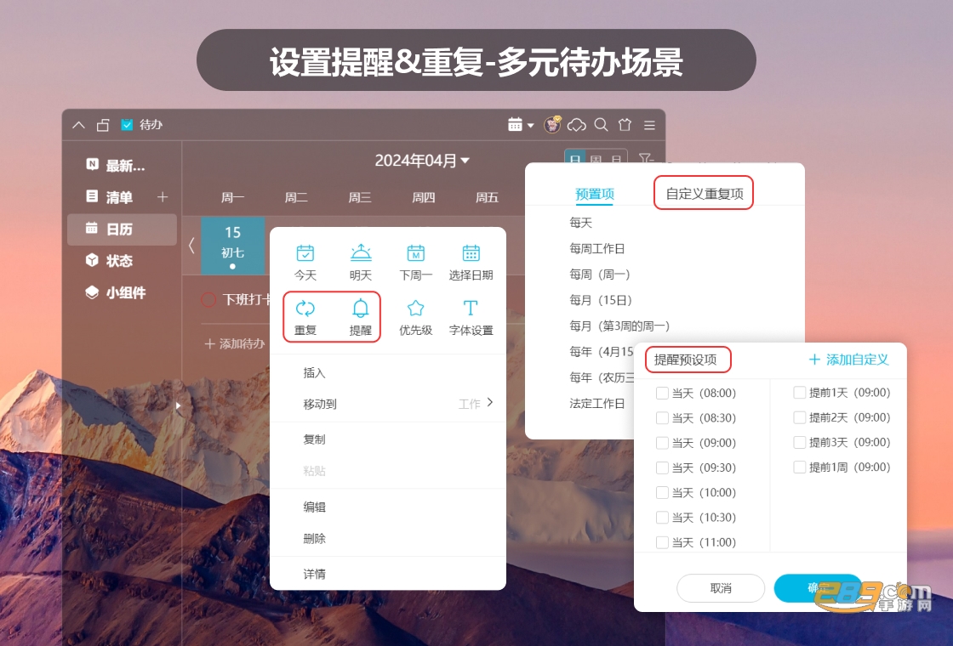Open search with the magnifier icon
The image size is (953, 646).
coord(601,124)
